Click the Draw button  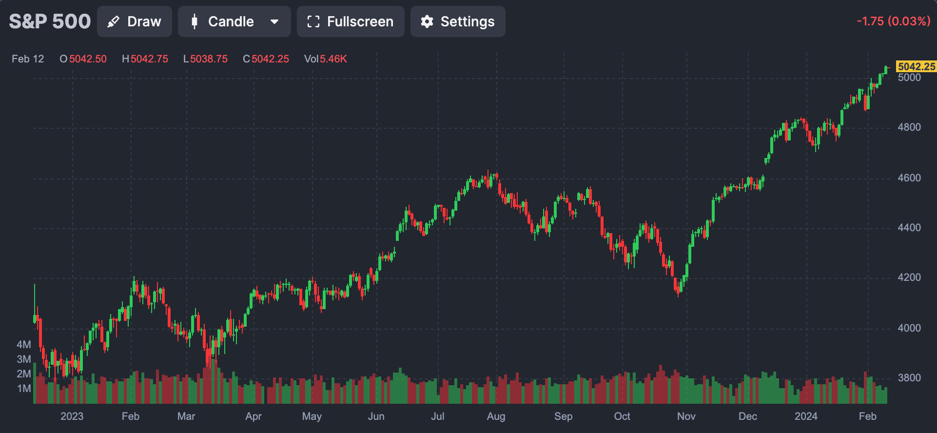(x=135, y=21)
